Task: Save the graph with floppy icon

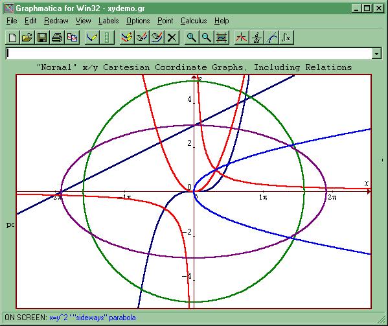Action: [42, 38]
